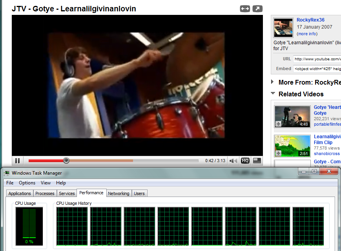Collapse the Related Videos section
This screenshot has height=251, width=341.
[273, 93]
